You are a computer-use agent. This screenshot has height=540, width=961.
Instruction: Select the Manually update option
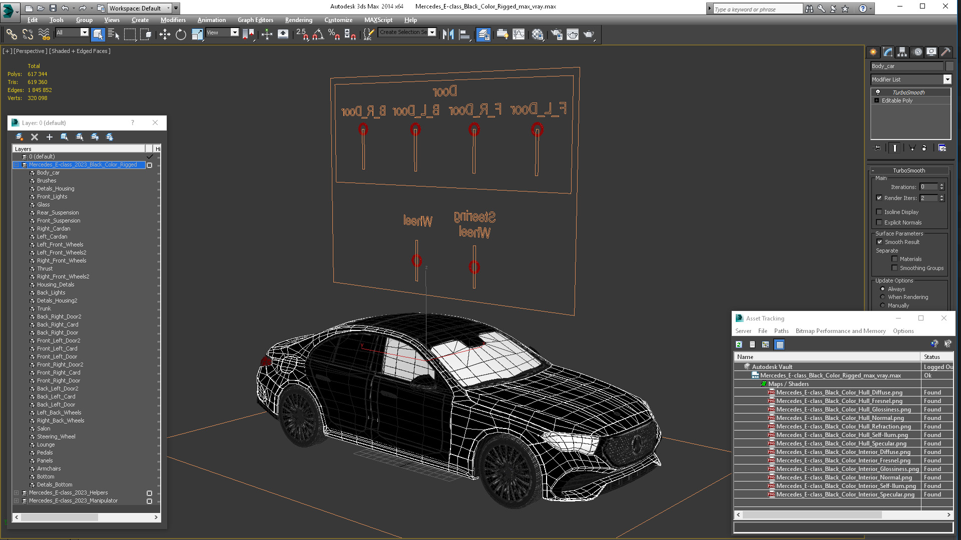coord(883,305)
